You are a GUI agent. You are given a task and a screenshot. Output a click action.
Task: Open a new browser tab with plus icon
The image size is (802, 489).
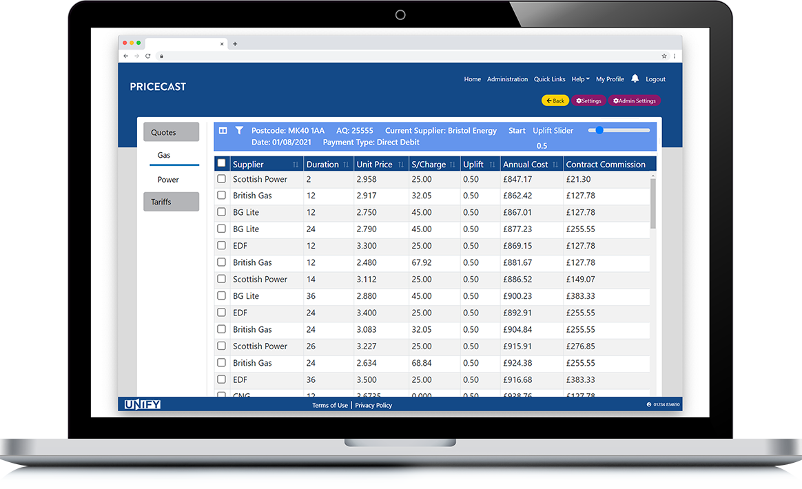tap(235, 44)
